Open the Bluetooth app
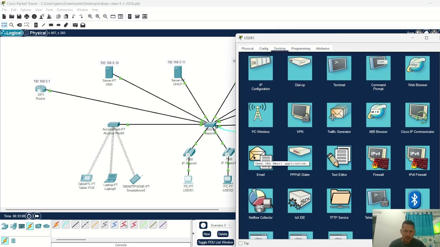Image resolution: width=440 pixels, height=247 pixels. click(417, 200)
